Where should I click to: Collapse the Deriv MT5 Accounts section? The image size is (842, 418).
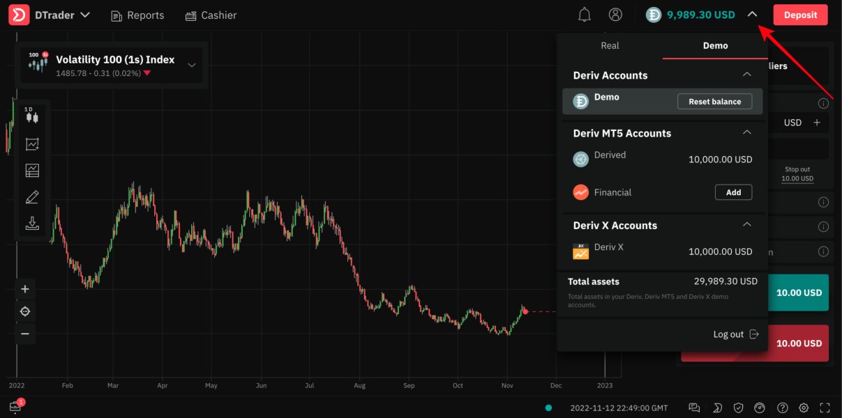(746, 132)
